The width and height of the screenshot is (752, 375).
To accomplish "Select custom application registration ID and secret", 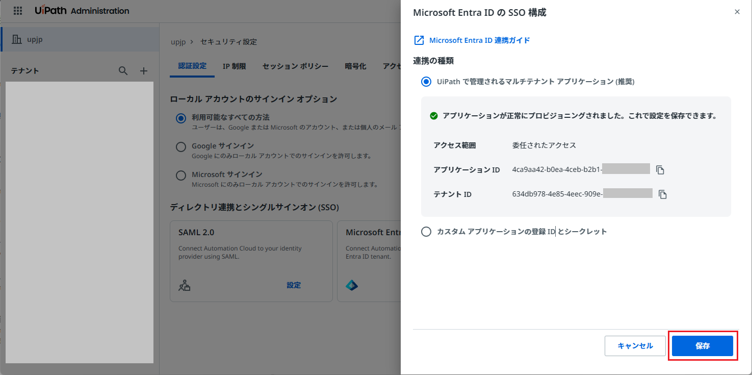I will [x=426, y=232].
